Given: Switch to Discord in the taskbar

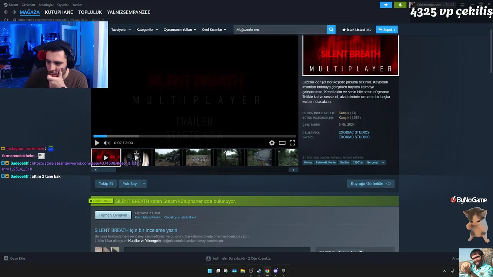Looking at the screenshot, I should (275, 271).
